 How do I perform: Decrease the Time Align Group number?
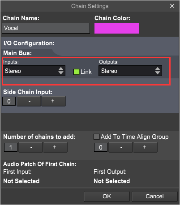coord(120,147)
